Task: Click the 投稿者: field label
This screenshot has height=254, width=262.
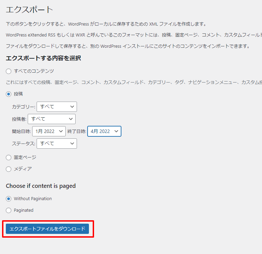Action: pyautogui.click(x=19, y=119)
